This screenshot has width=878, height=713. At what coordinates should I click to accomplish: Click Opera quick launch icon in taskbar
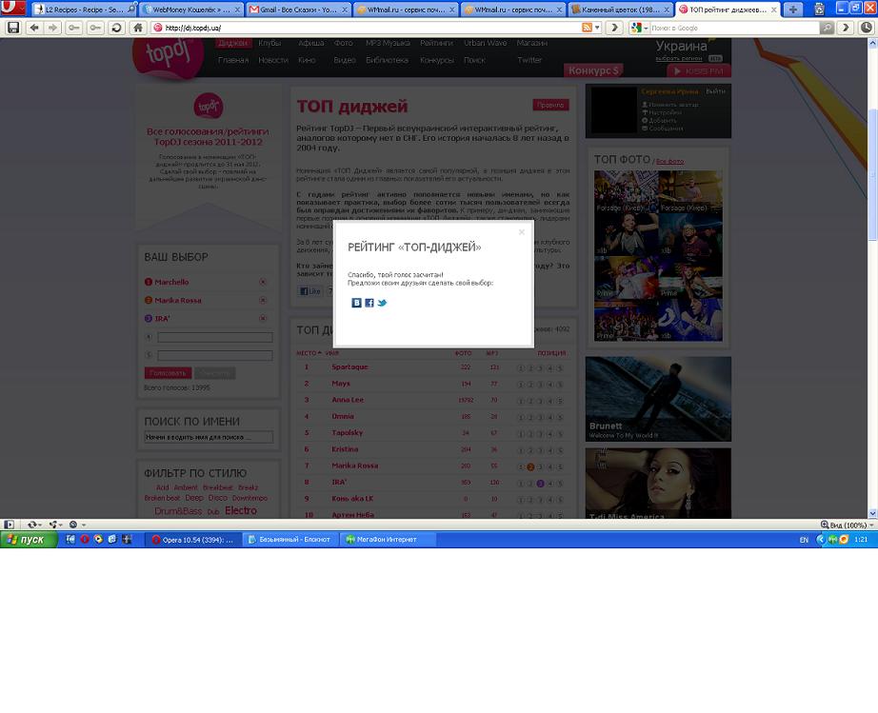(x=85, y=540)
